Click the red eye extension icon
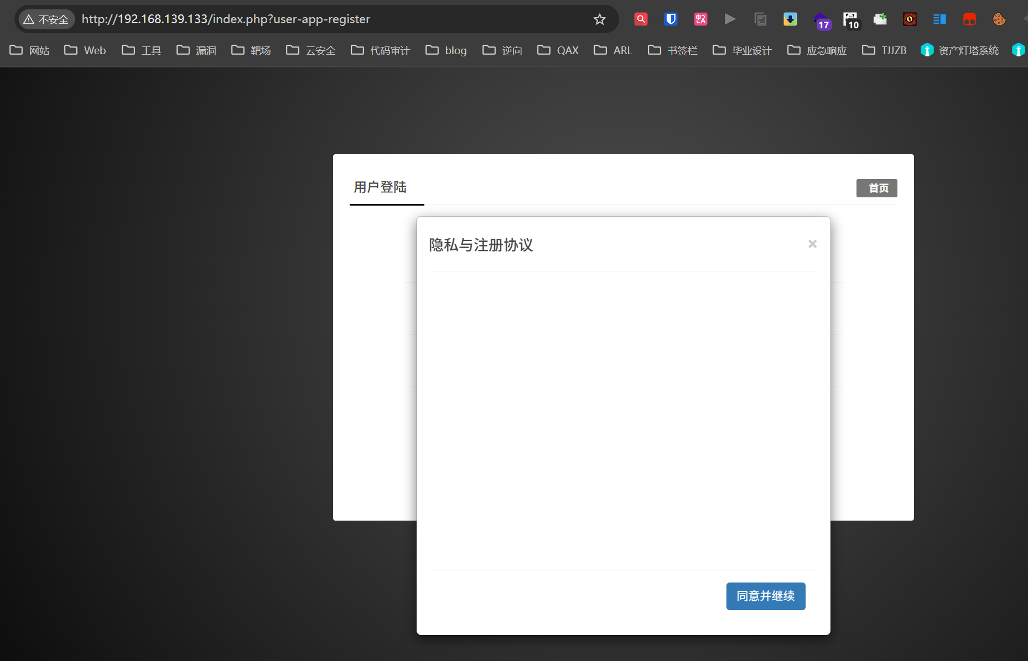Screen dimensions: 1028x661 pos(909,19)
